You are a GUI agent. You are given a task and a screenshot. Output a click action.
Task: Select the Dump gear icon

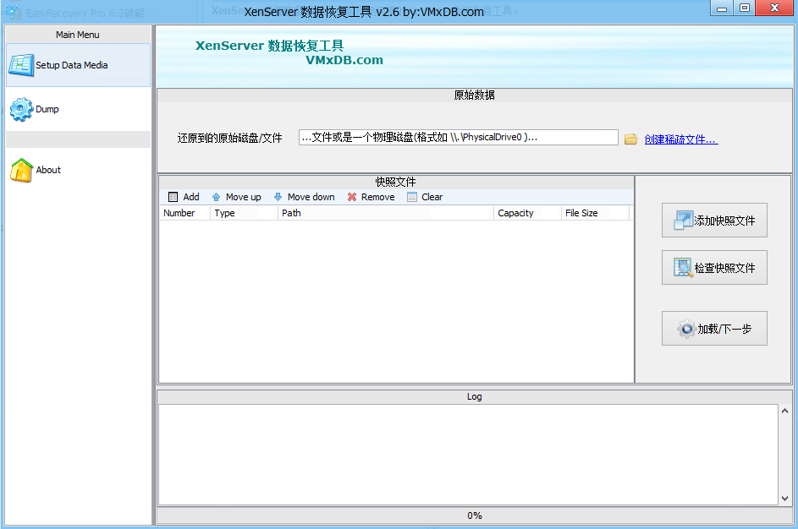coord(21,110)
